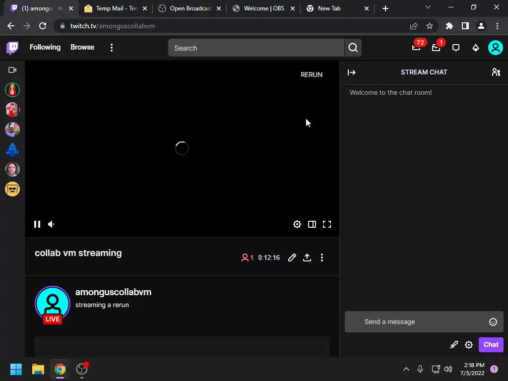Click the taskbar microphone icon
Screen dimensions: 508x381
pos(420,369)
